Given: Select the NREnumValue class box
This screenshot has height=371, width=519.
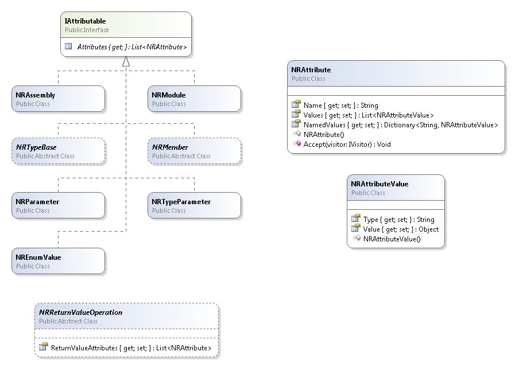Looking at the screenshot, I should (58, 261).
